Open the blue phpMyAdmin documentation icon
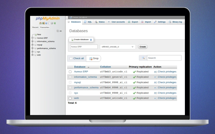Image resolution: width=215 pixels, height=134 pixels. (x=46, y=23)
